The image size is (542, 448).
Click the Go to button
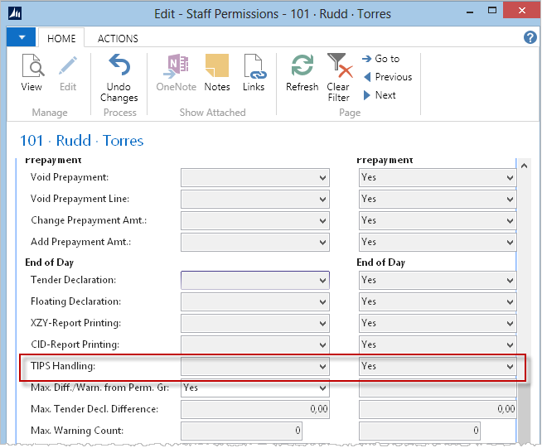380,59
